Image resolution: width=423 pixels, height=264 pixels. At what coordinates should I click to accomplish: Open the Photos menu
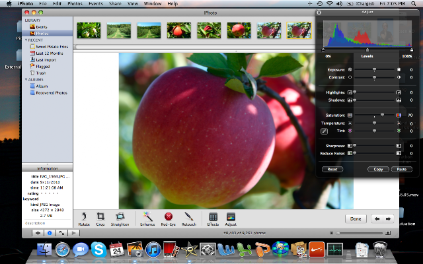pos(75,4)
